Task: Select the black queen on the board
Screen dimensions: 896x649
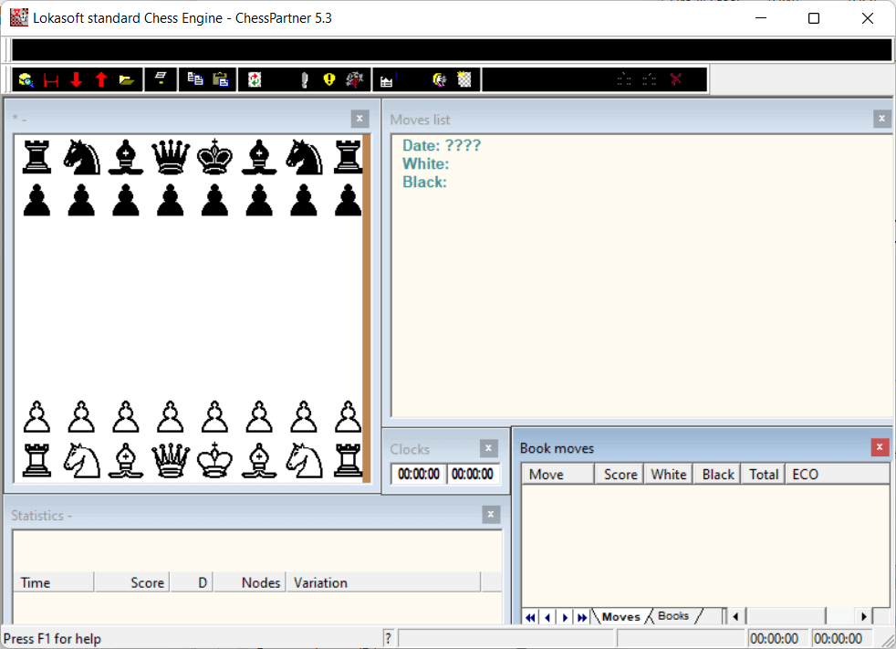Action: [171, 157]
